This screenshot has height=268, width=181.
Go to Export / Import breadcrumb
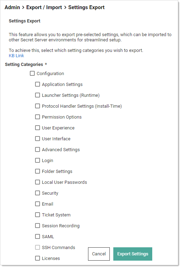click(44, 7)
